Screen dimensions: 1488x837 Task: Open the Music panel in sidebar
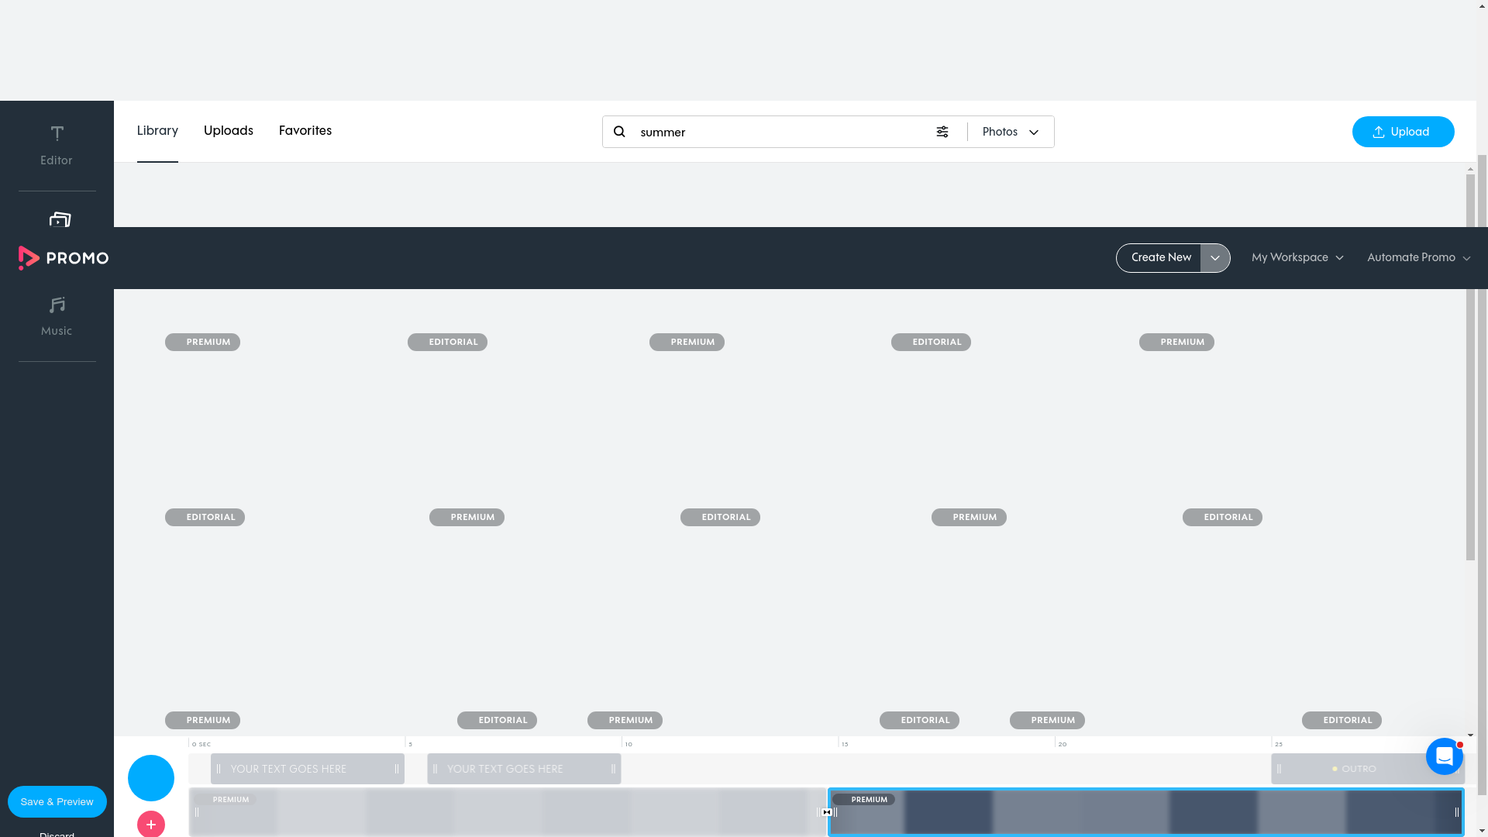pyautogui.click(x=57, y=316)
